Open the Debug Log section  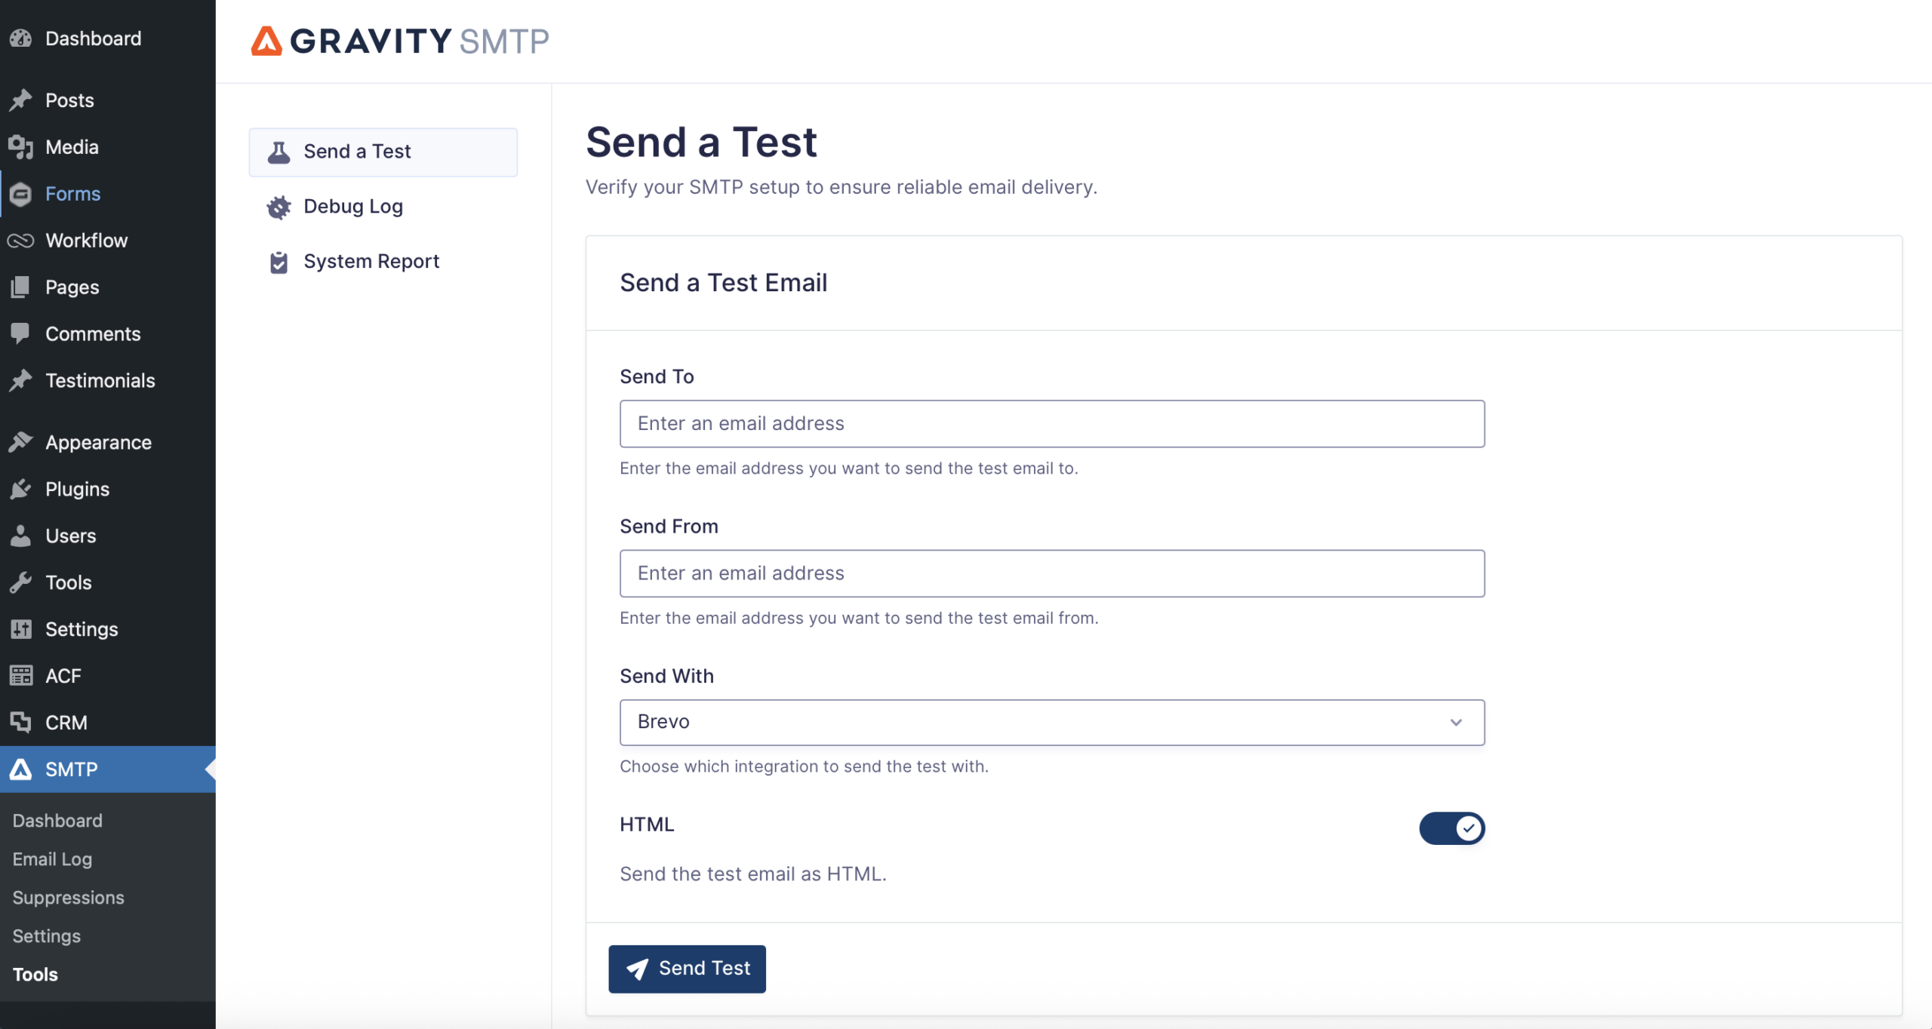click(x=353, y=207)
